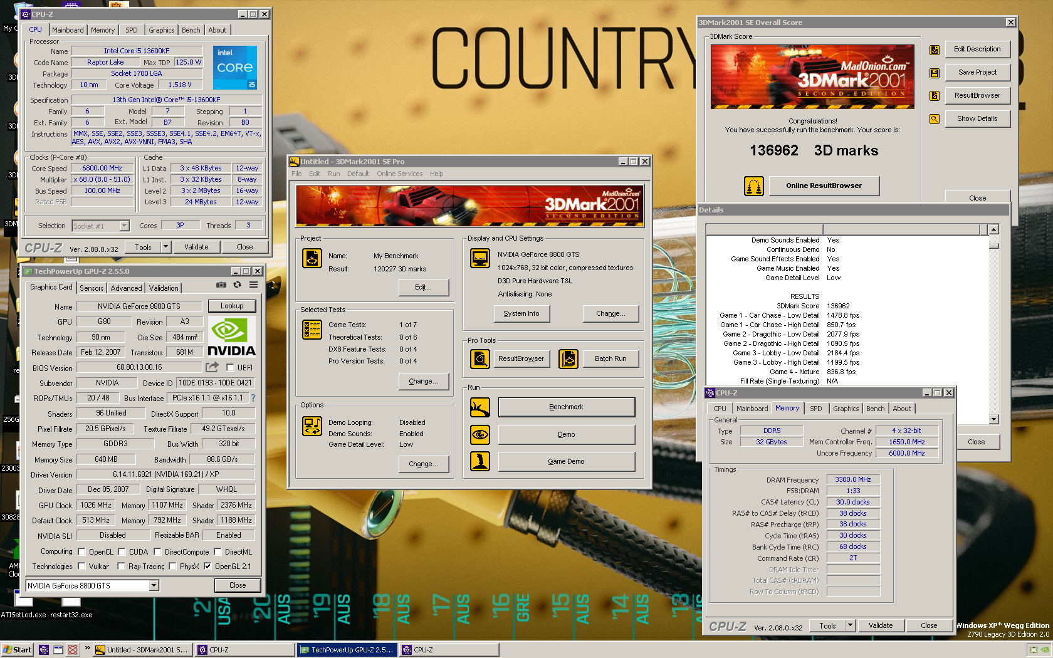
Task: Click the Details list scroll-down arrow
Action: click(993, 419)
